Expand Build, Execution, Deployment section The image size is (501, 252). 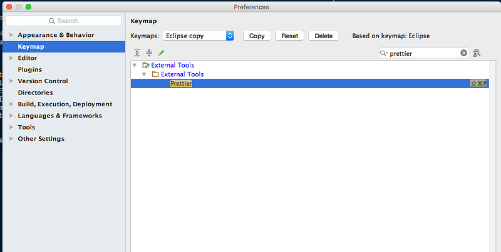pyautogui.click(x=11, y=104)
